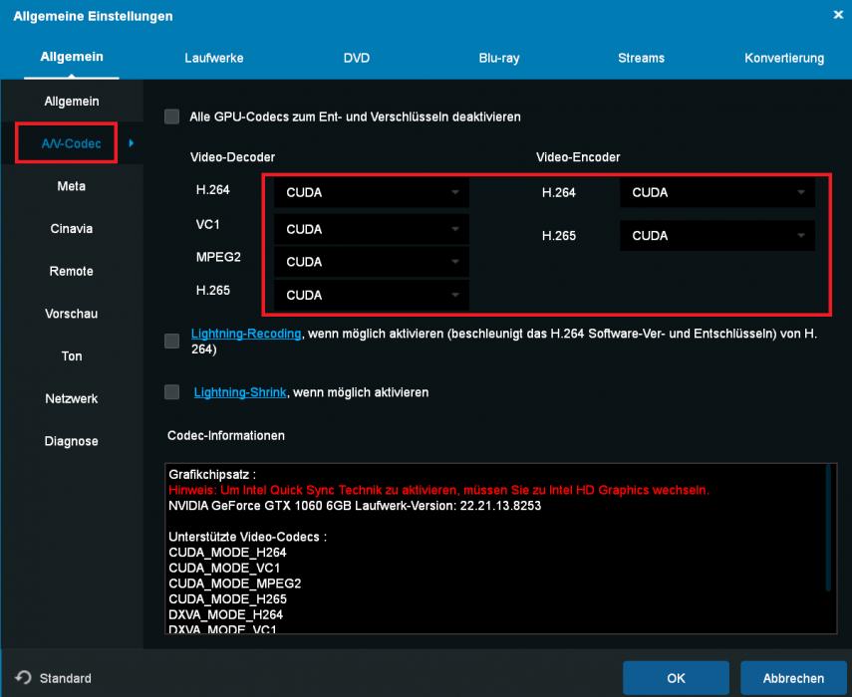Click the OK button
Screen dimensions: 852x697
(676, 678)
